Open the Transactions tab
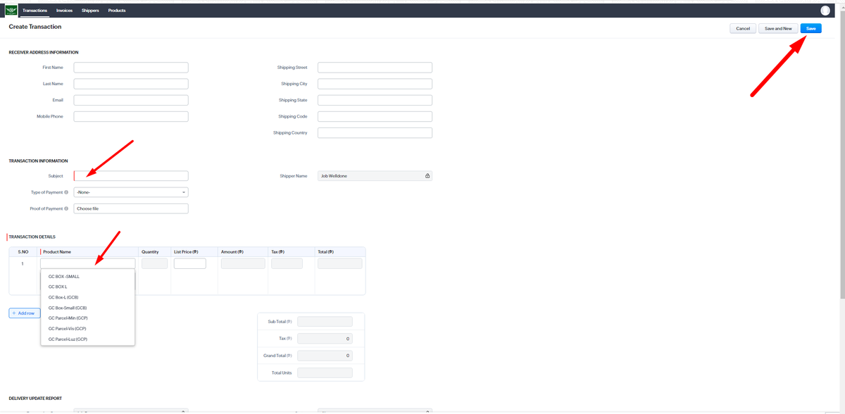Image resolution: width=845 pixels, height=414 pixels. point(35,11)
